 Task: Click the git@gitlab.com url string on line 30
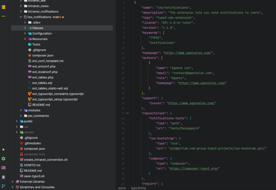pyautogui.click(x=217, y=149)
